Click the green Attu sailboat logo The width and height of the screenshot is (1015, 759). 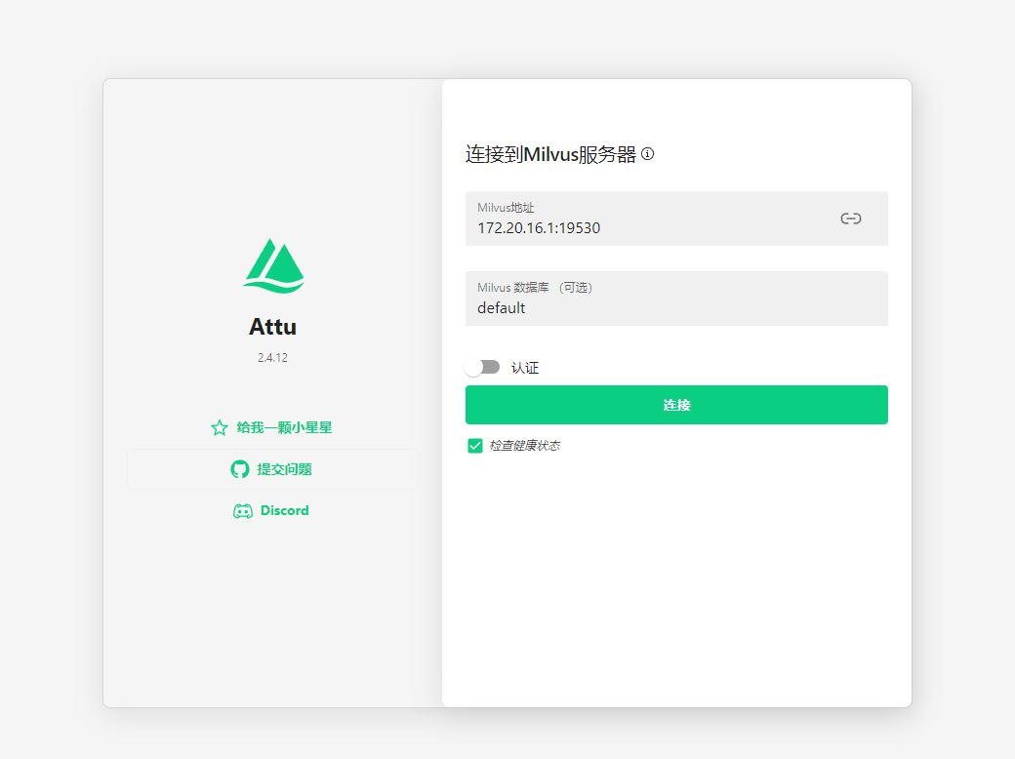[x=273, y=266]
